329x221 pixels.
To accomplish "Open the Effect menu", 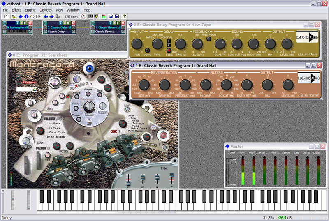I will [16, 9].
